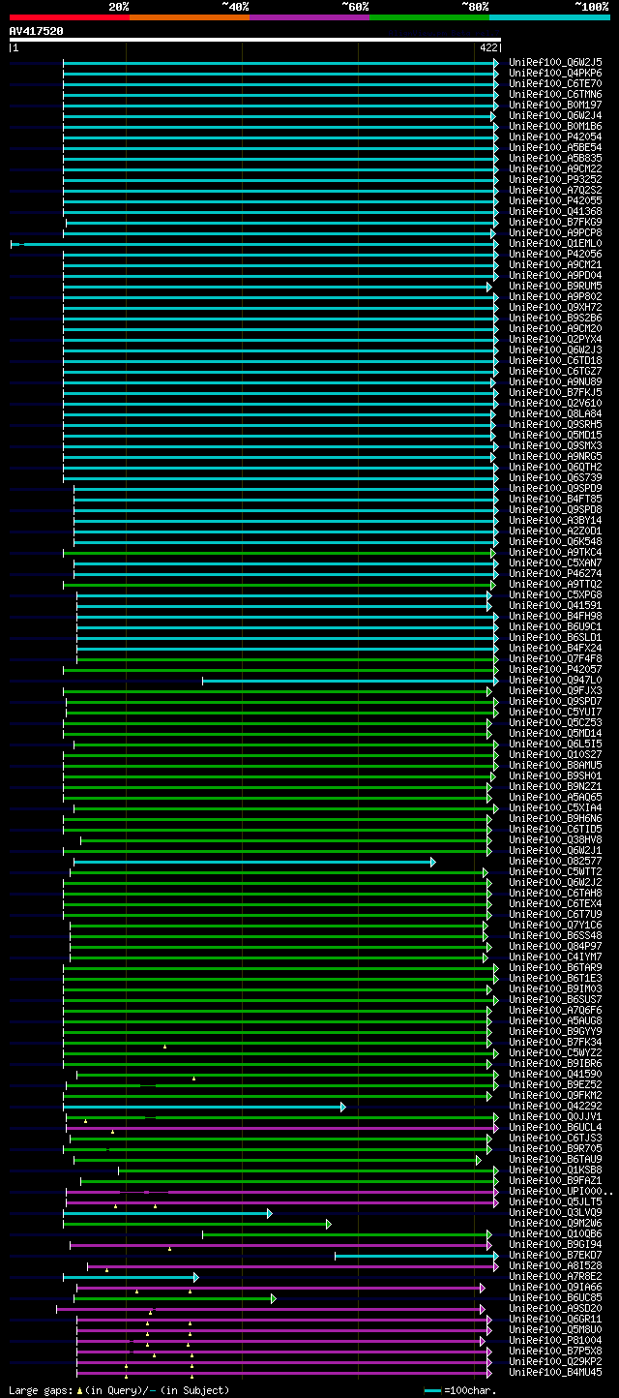Image resolution: width=619 pixels, height=1398 pixels.
Task: Select hit label UniRef100_Q3LVQ9
Action: [x=555, y=1212]
